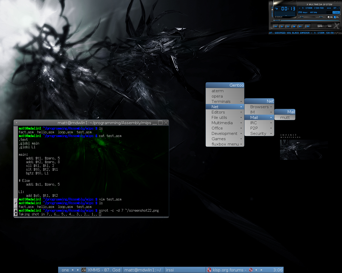Go to previous track in XMMS
The height and width of the screenshot is (273, 342).
click(x=275, y=26)
